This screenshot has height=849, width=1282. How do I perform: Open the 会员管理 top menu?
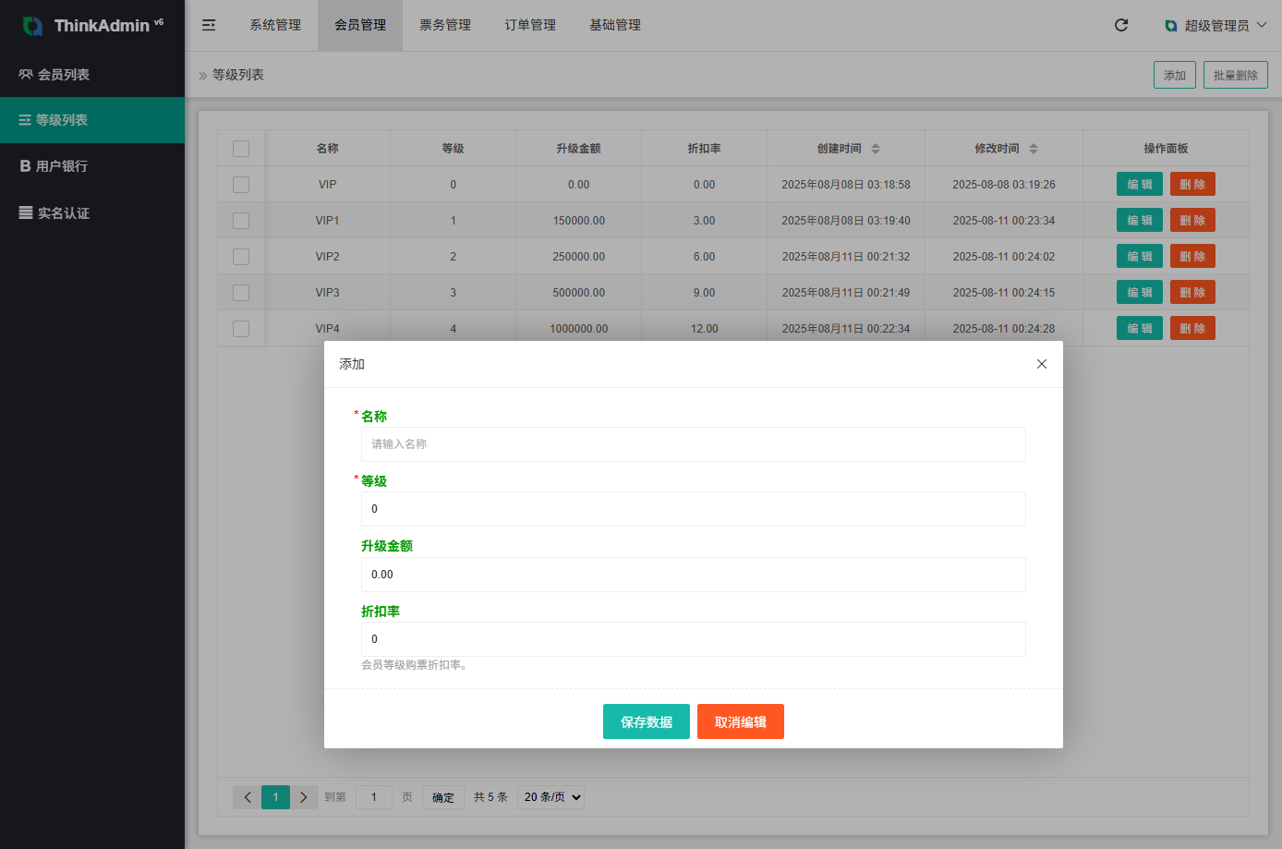360,25
